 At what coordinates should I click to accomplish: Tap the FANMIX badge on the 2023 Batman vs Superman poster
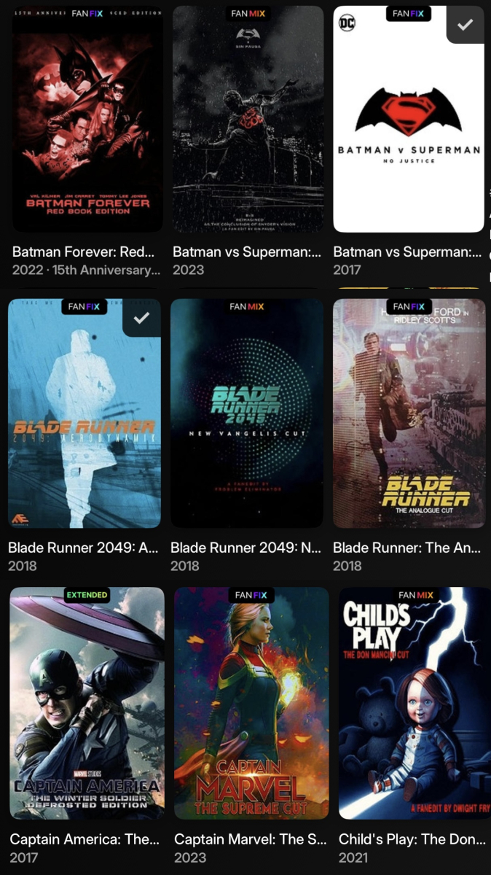tap(248, 14)
